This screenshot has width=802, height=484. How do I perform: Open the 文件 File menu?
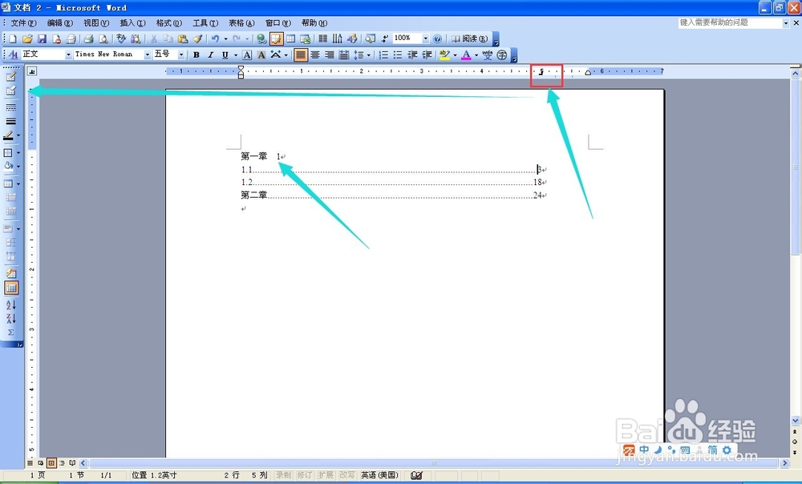(x=23, y=23)
